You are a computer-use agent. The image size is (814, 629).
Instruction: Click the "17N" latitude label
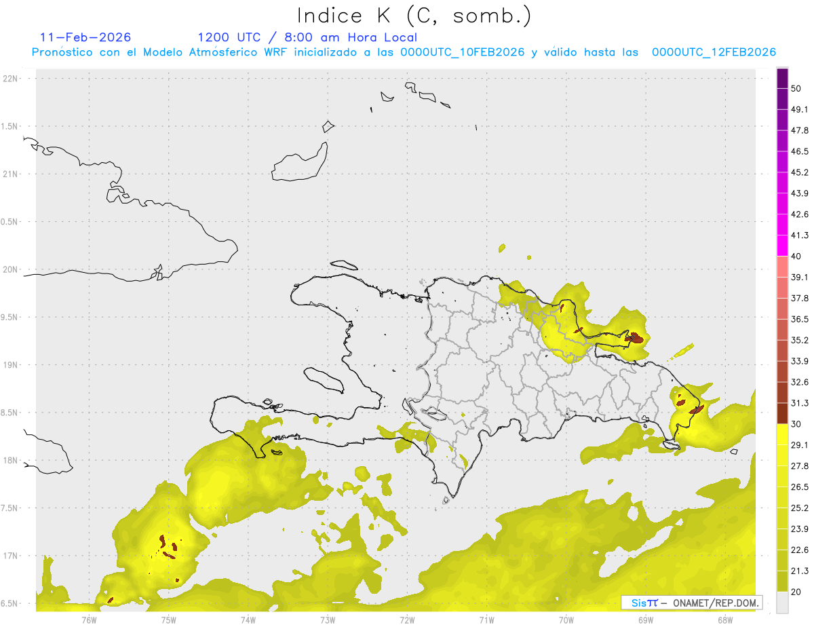point(12,556)
